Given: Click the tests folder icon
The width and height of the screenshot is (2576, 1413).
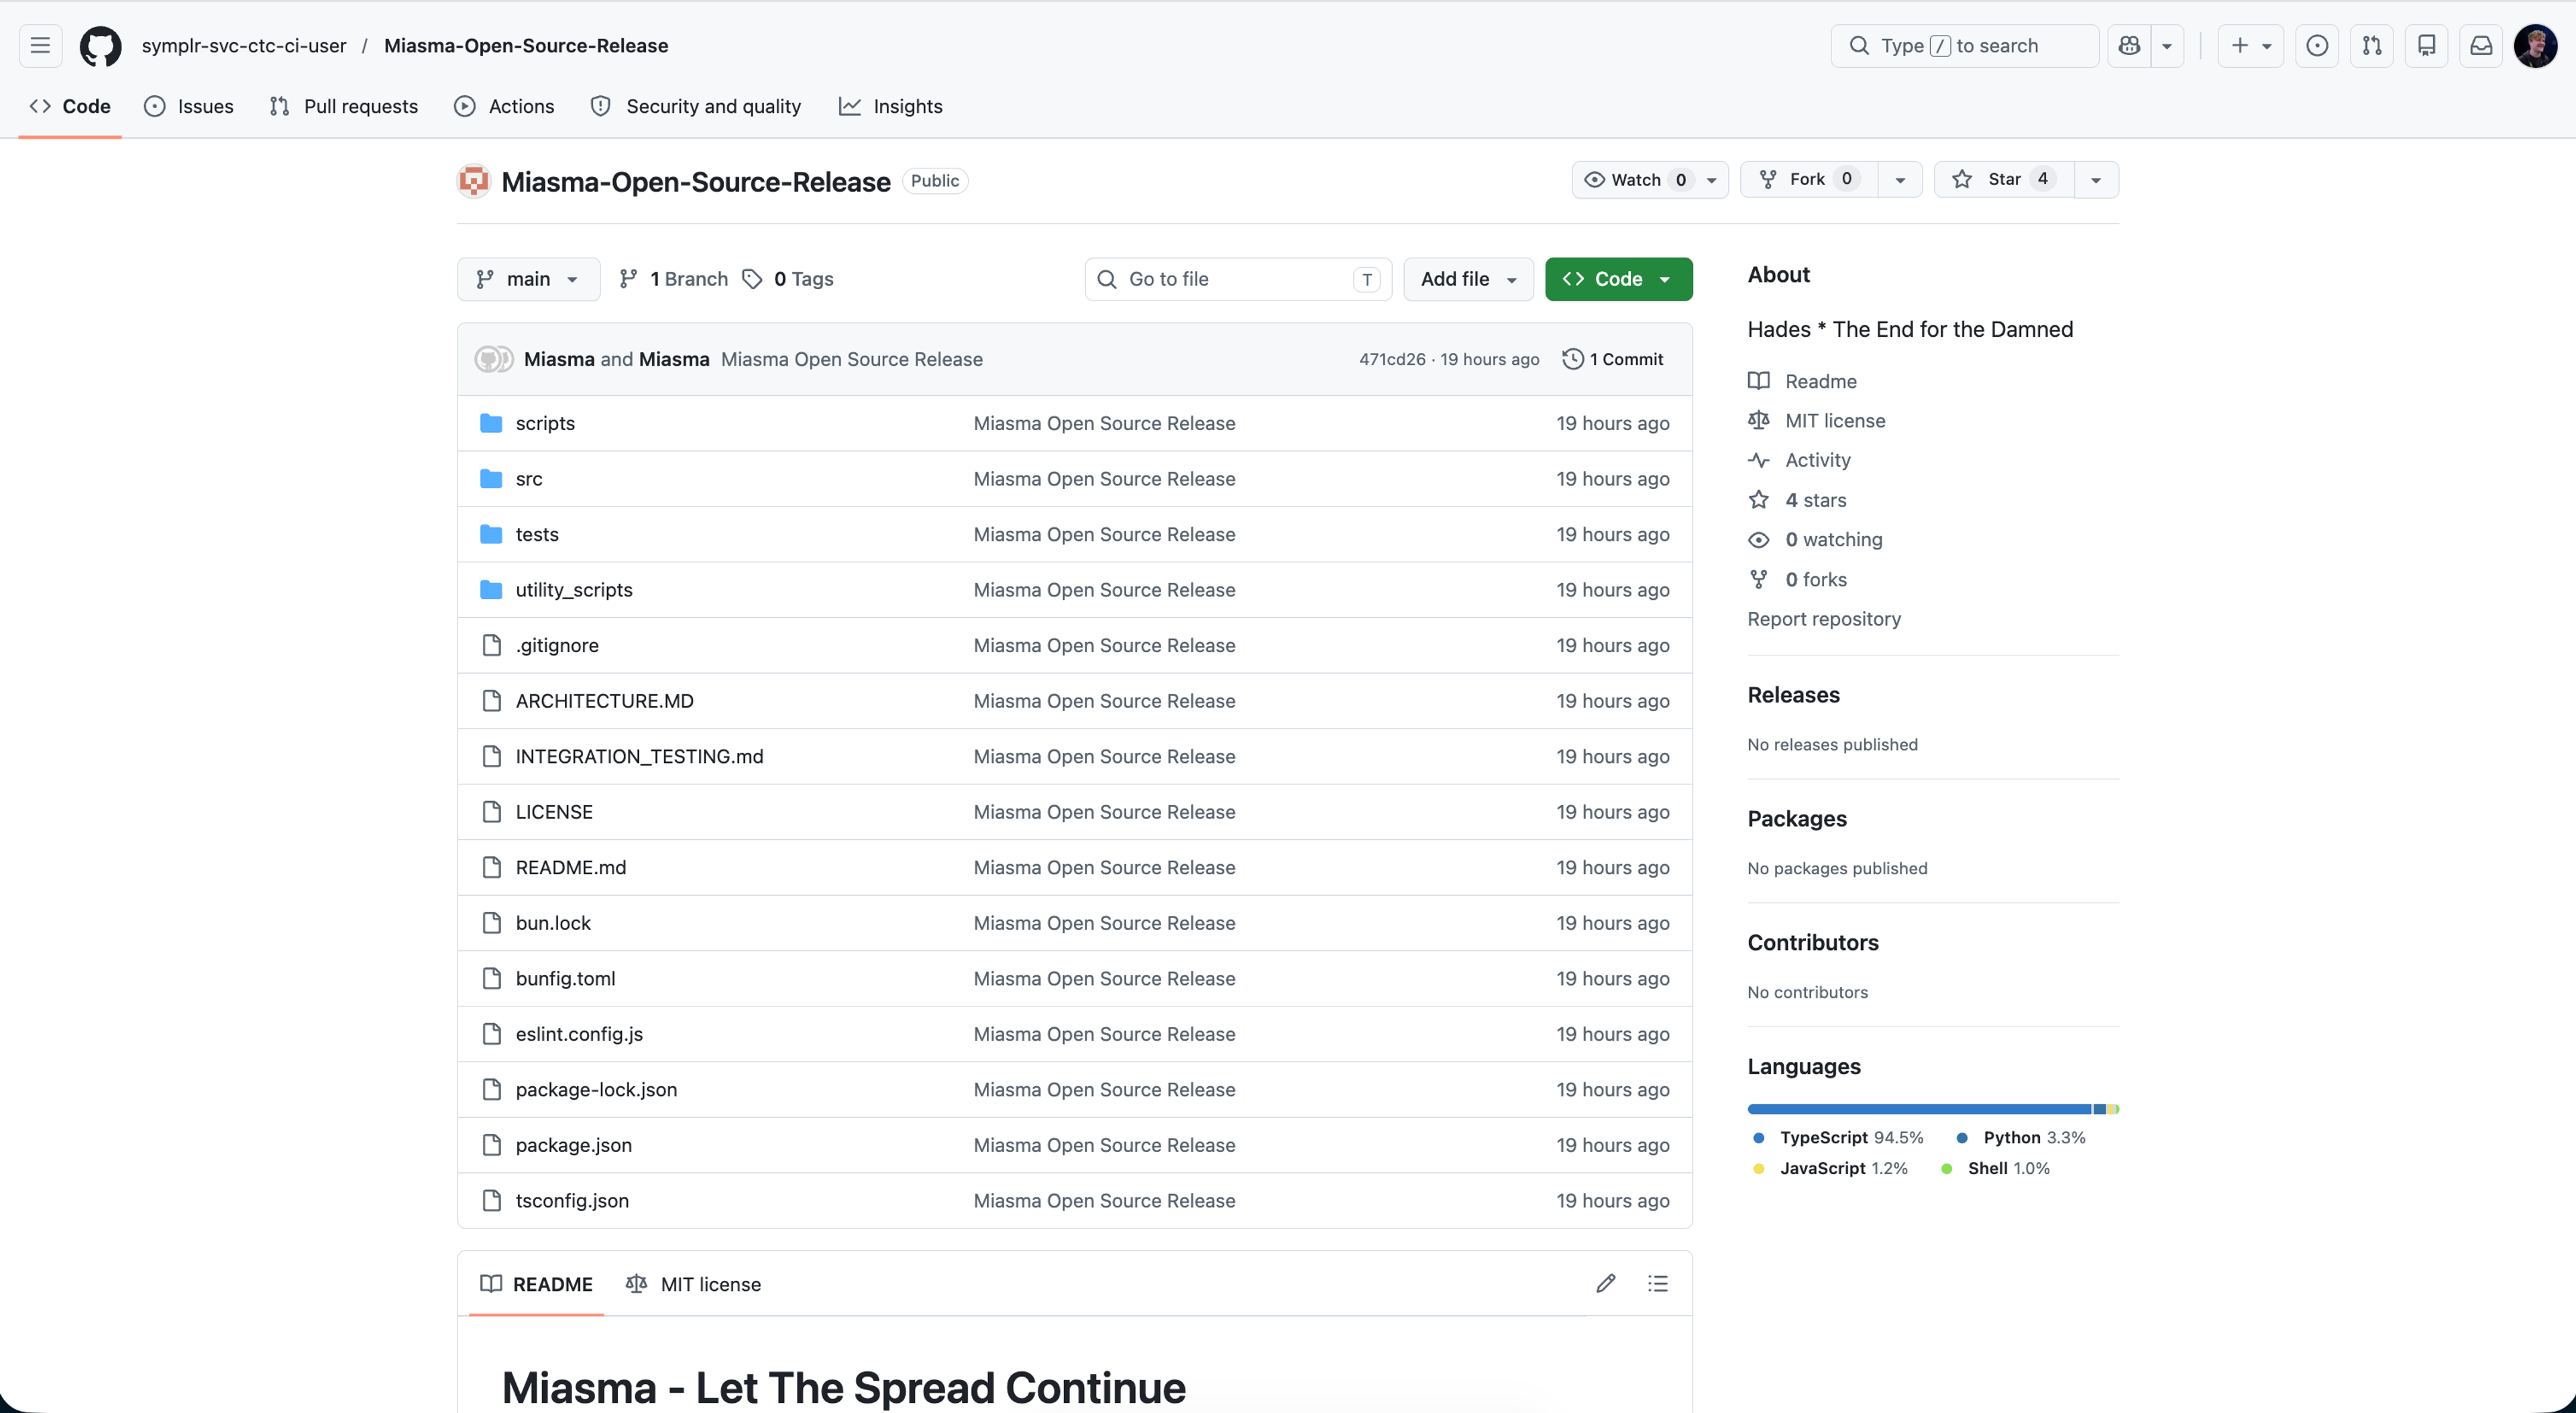Looking at the screenshot, I should click(x=491, y=534).
